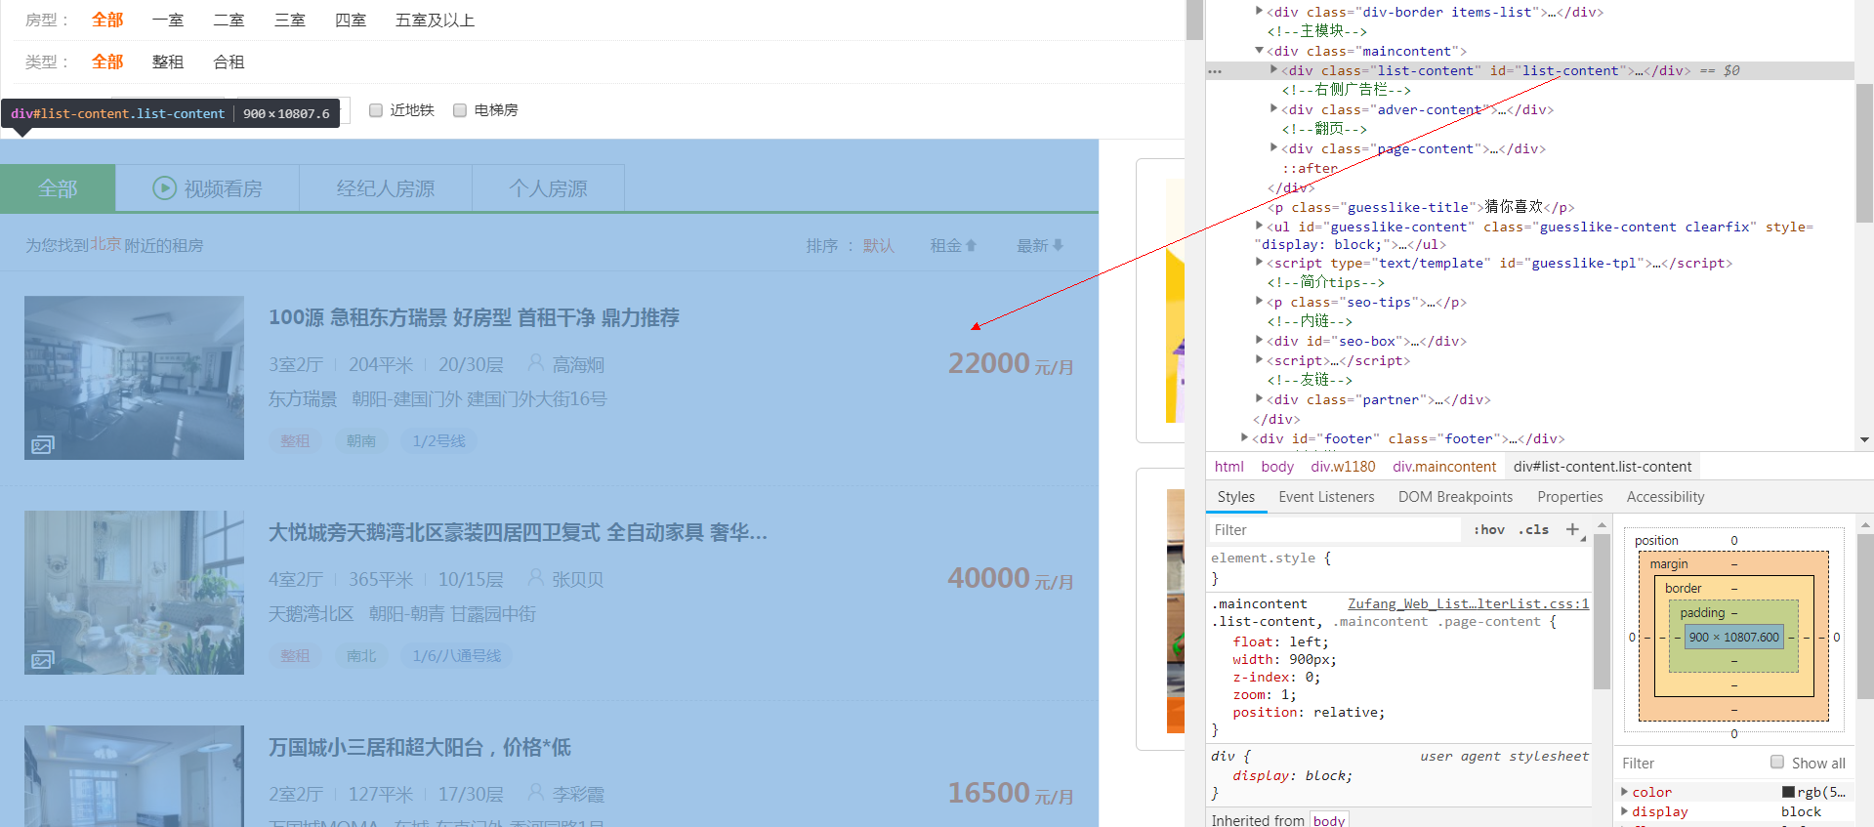Open the Event Listeners tab

click(1326, 497)
